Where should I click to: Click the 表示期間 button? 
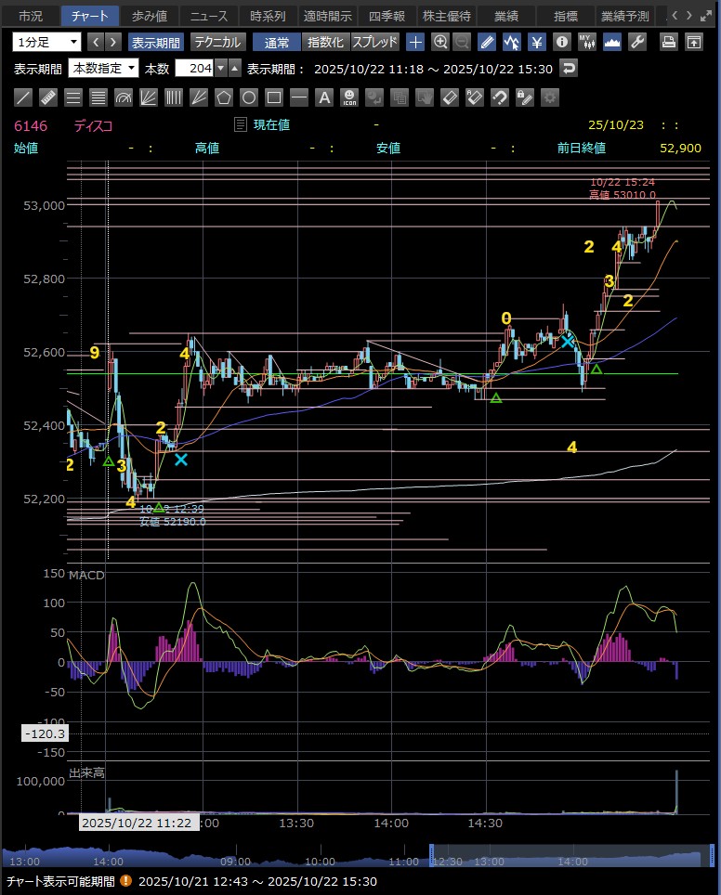(x=155, y=42)
